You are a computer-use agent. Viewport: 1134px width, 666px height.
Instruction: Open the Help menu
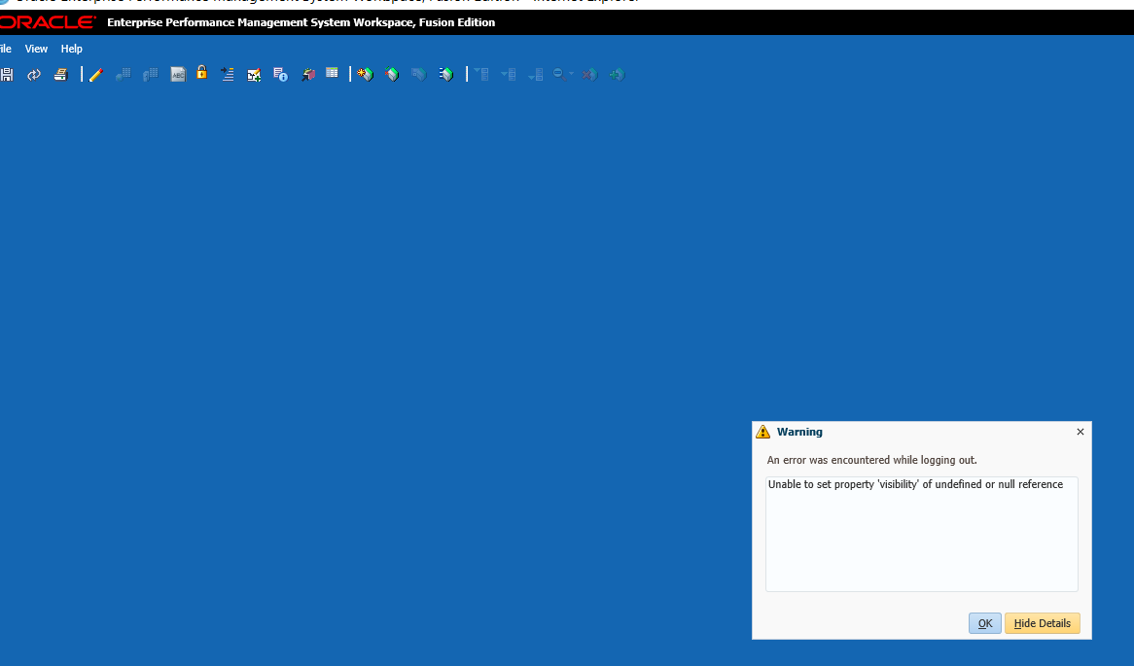(72, 49)
